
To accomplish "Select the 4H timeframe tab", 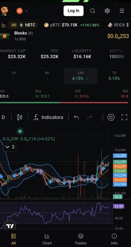I will click(47, 76).
